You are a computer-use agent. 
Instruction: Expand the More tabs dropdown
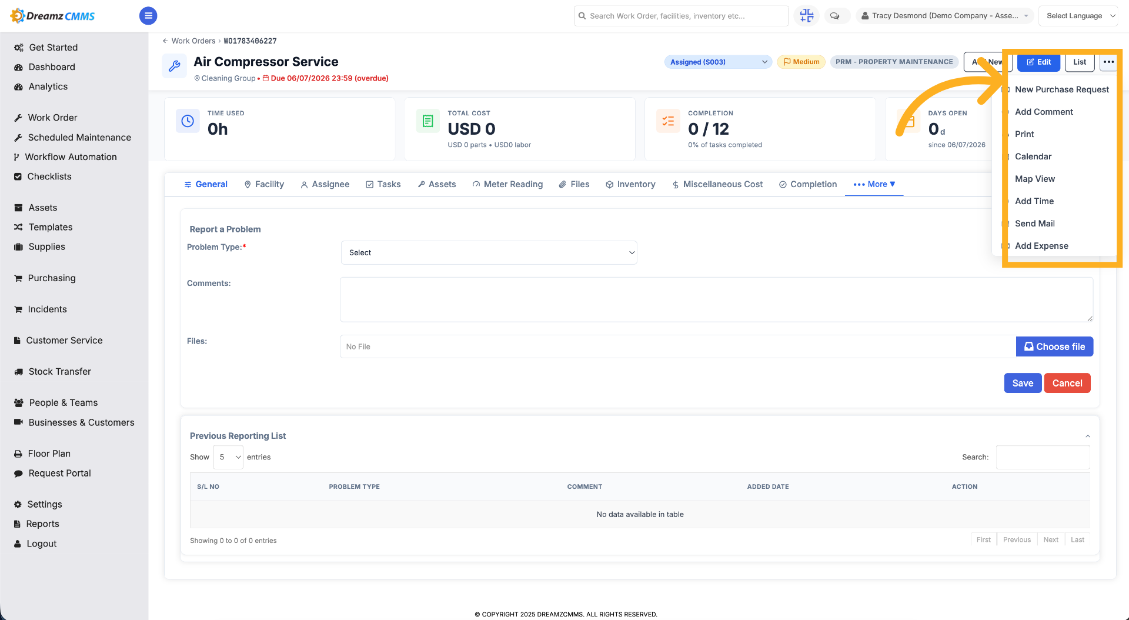pos(874,184)
